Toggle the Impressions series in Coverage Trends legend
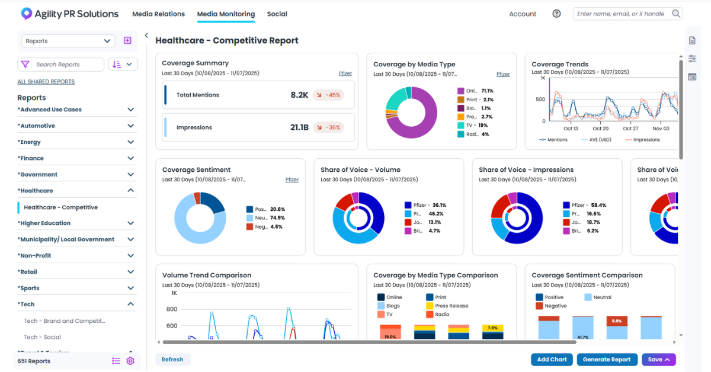Viewport: 711px width, 372px height. point(642,140)
